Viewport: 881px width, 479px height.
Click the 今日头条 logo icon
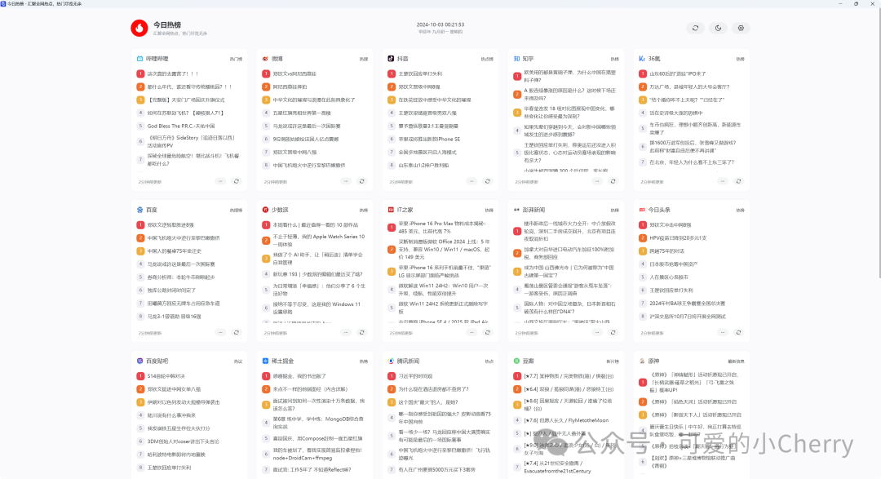pos(642,210)
